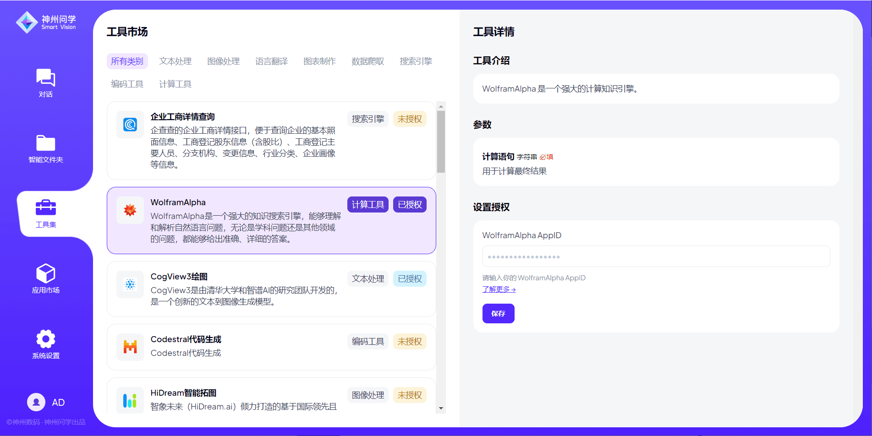Open the 应用市场 cube icon

click(45, 273)
